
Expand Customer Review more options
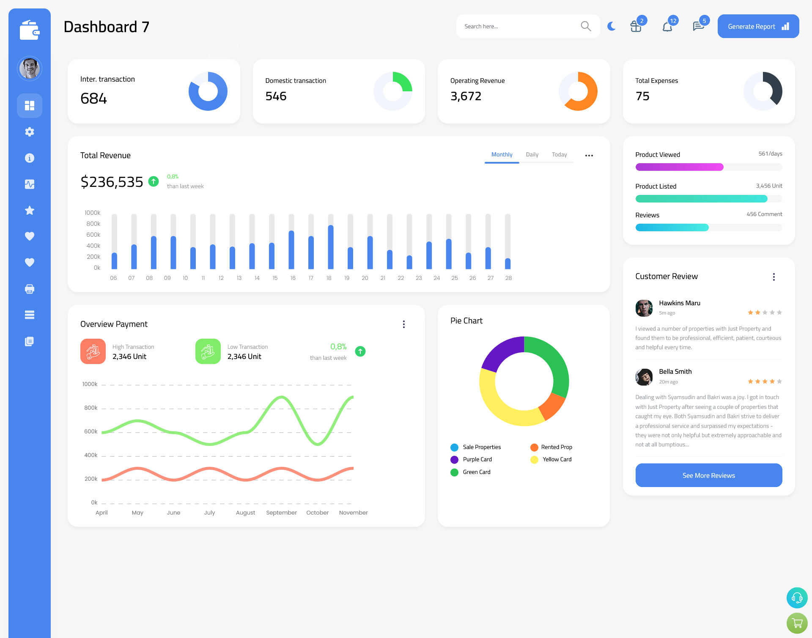(775, 277)
